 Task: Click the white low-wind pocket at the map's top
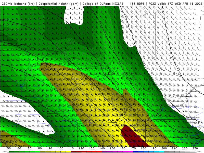[x=74, y=16]
